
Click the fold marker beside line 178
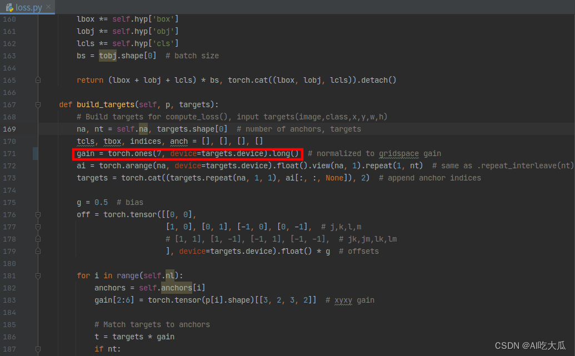point(38,239)
